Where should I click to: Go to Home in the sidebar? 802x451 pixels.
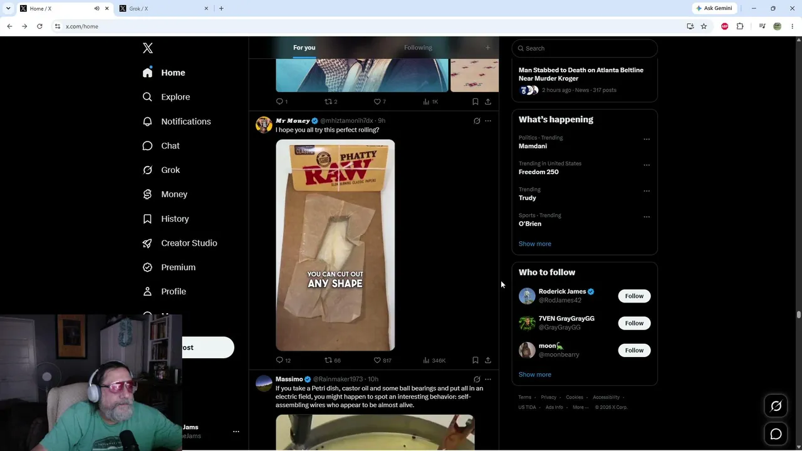(164, 73)
